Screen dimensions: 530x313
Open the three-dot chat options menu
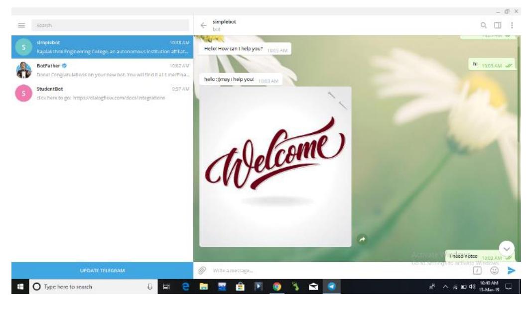(511, 25)
